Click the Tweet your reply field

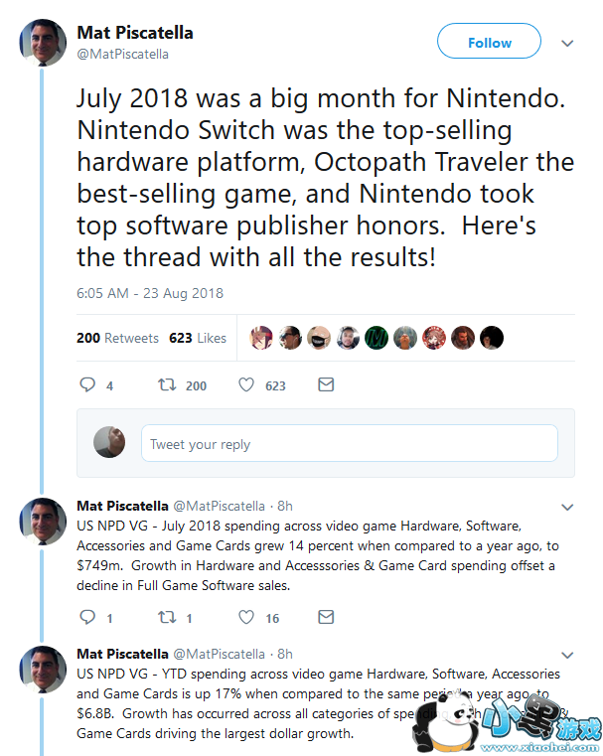(x=349, y=444)
